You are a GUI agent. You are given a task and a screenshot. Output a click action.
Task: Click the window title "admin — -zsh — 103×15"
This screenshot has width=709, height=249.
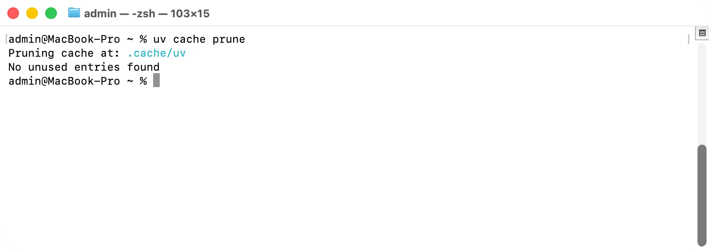click(147, 14)
